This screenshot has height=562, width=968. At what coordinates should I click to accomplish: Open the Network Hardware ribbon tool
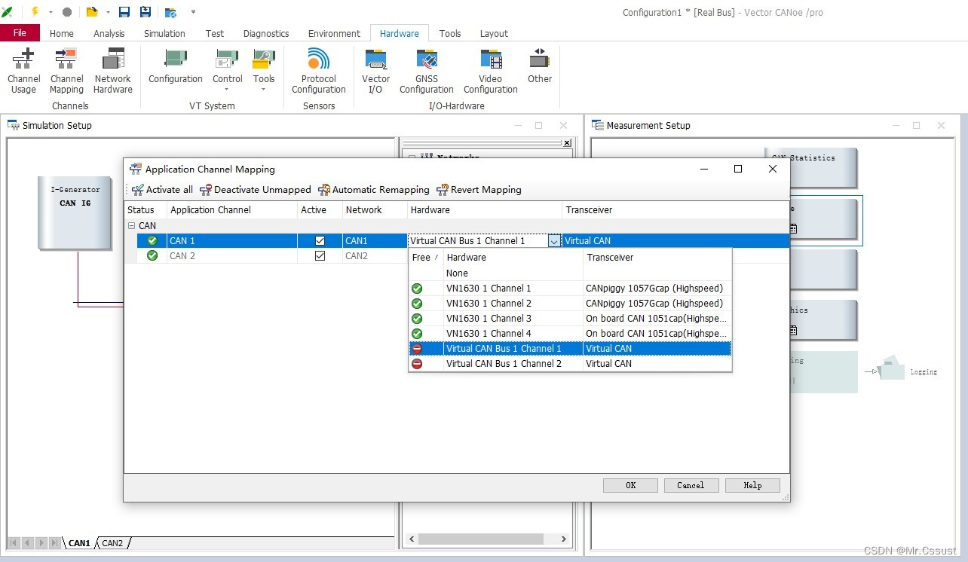pos(113,71)
